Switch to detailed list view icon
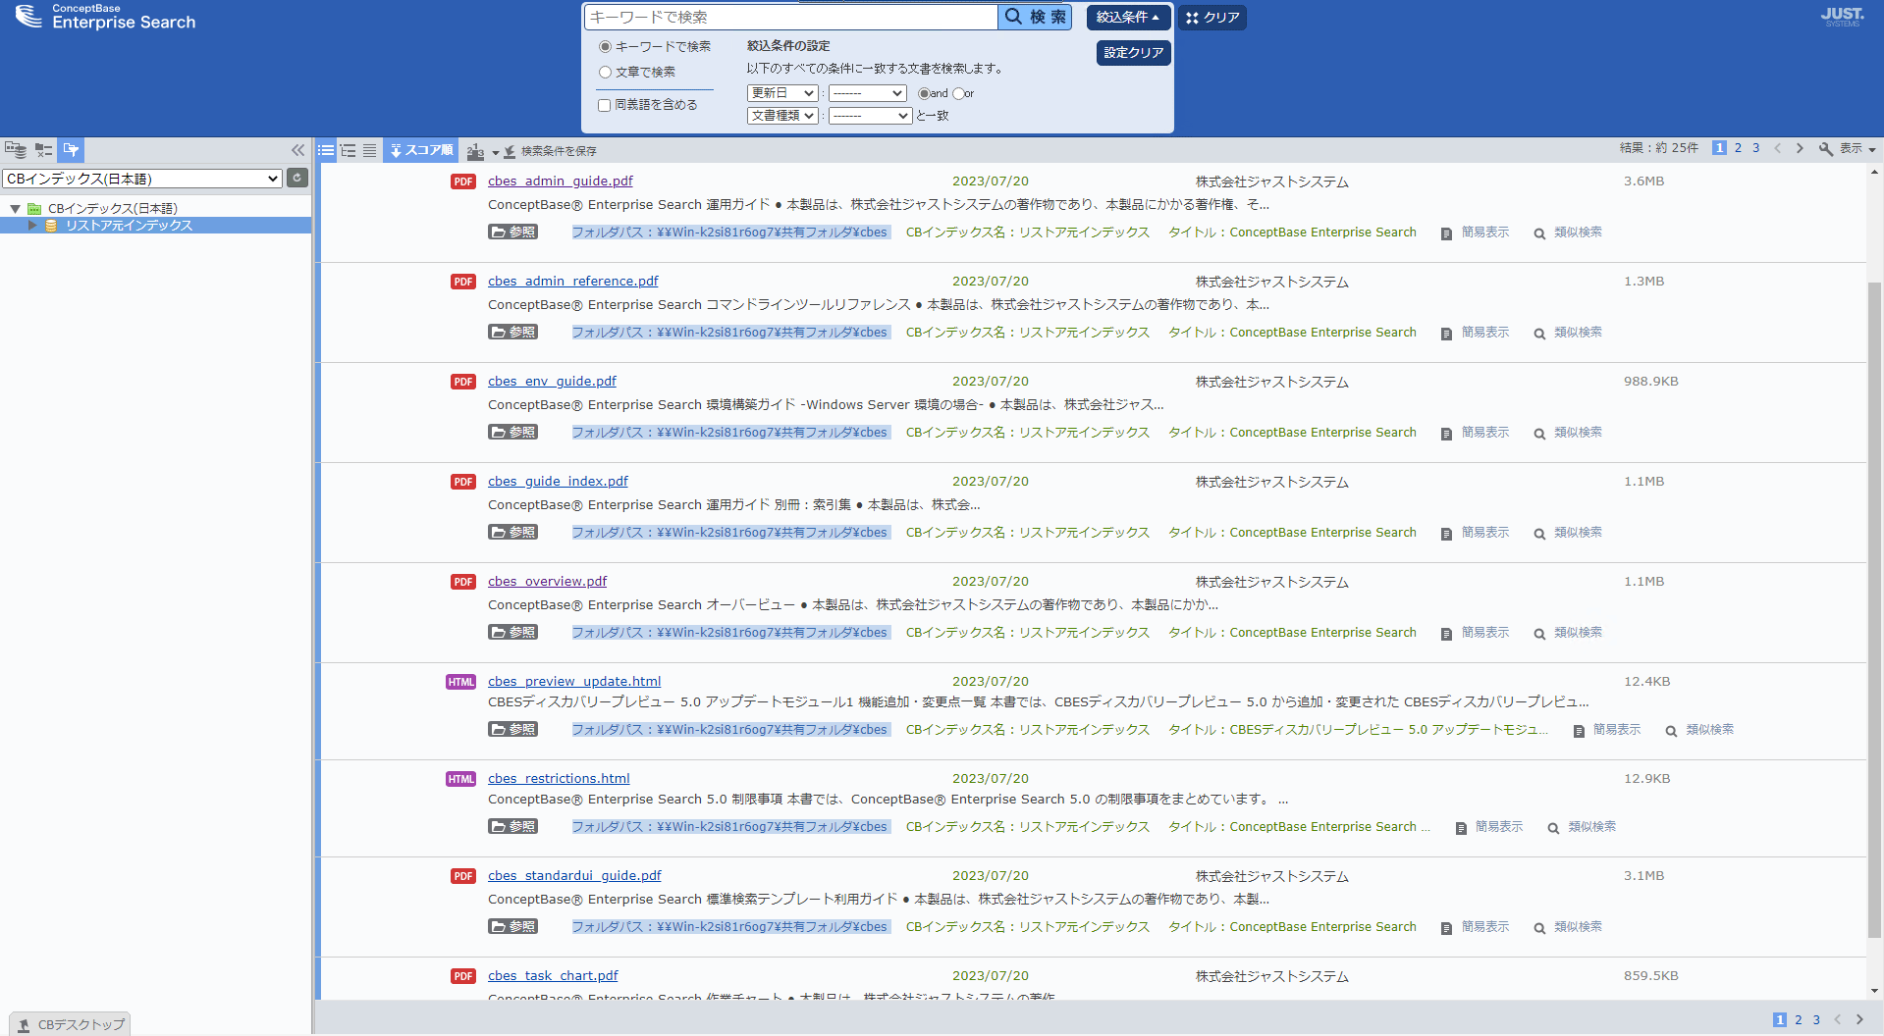 pyautogui.click(x=326, y=150)
